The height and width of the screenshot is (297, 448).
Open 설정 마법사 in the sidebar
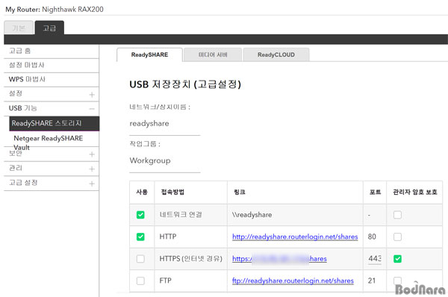tap(52, 66)
